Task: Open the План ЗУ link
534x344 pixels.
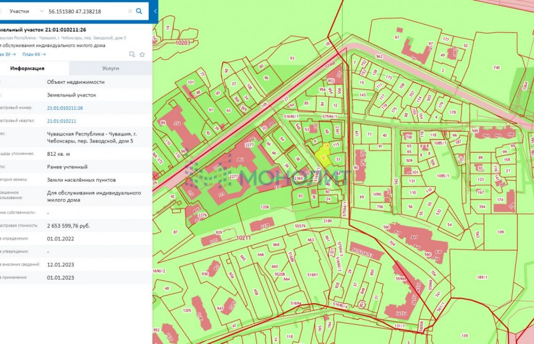Action: coord(8,54)
